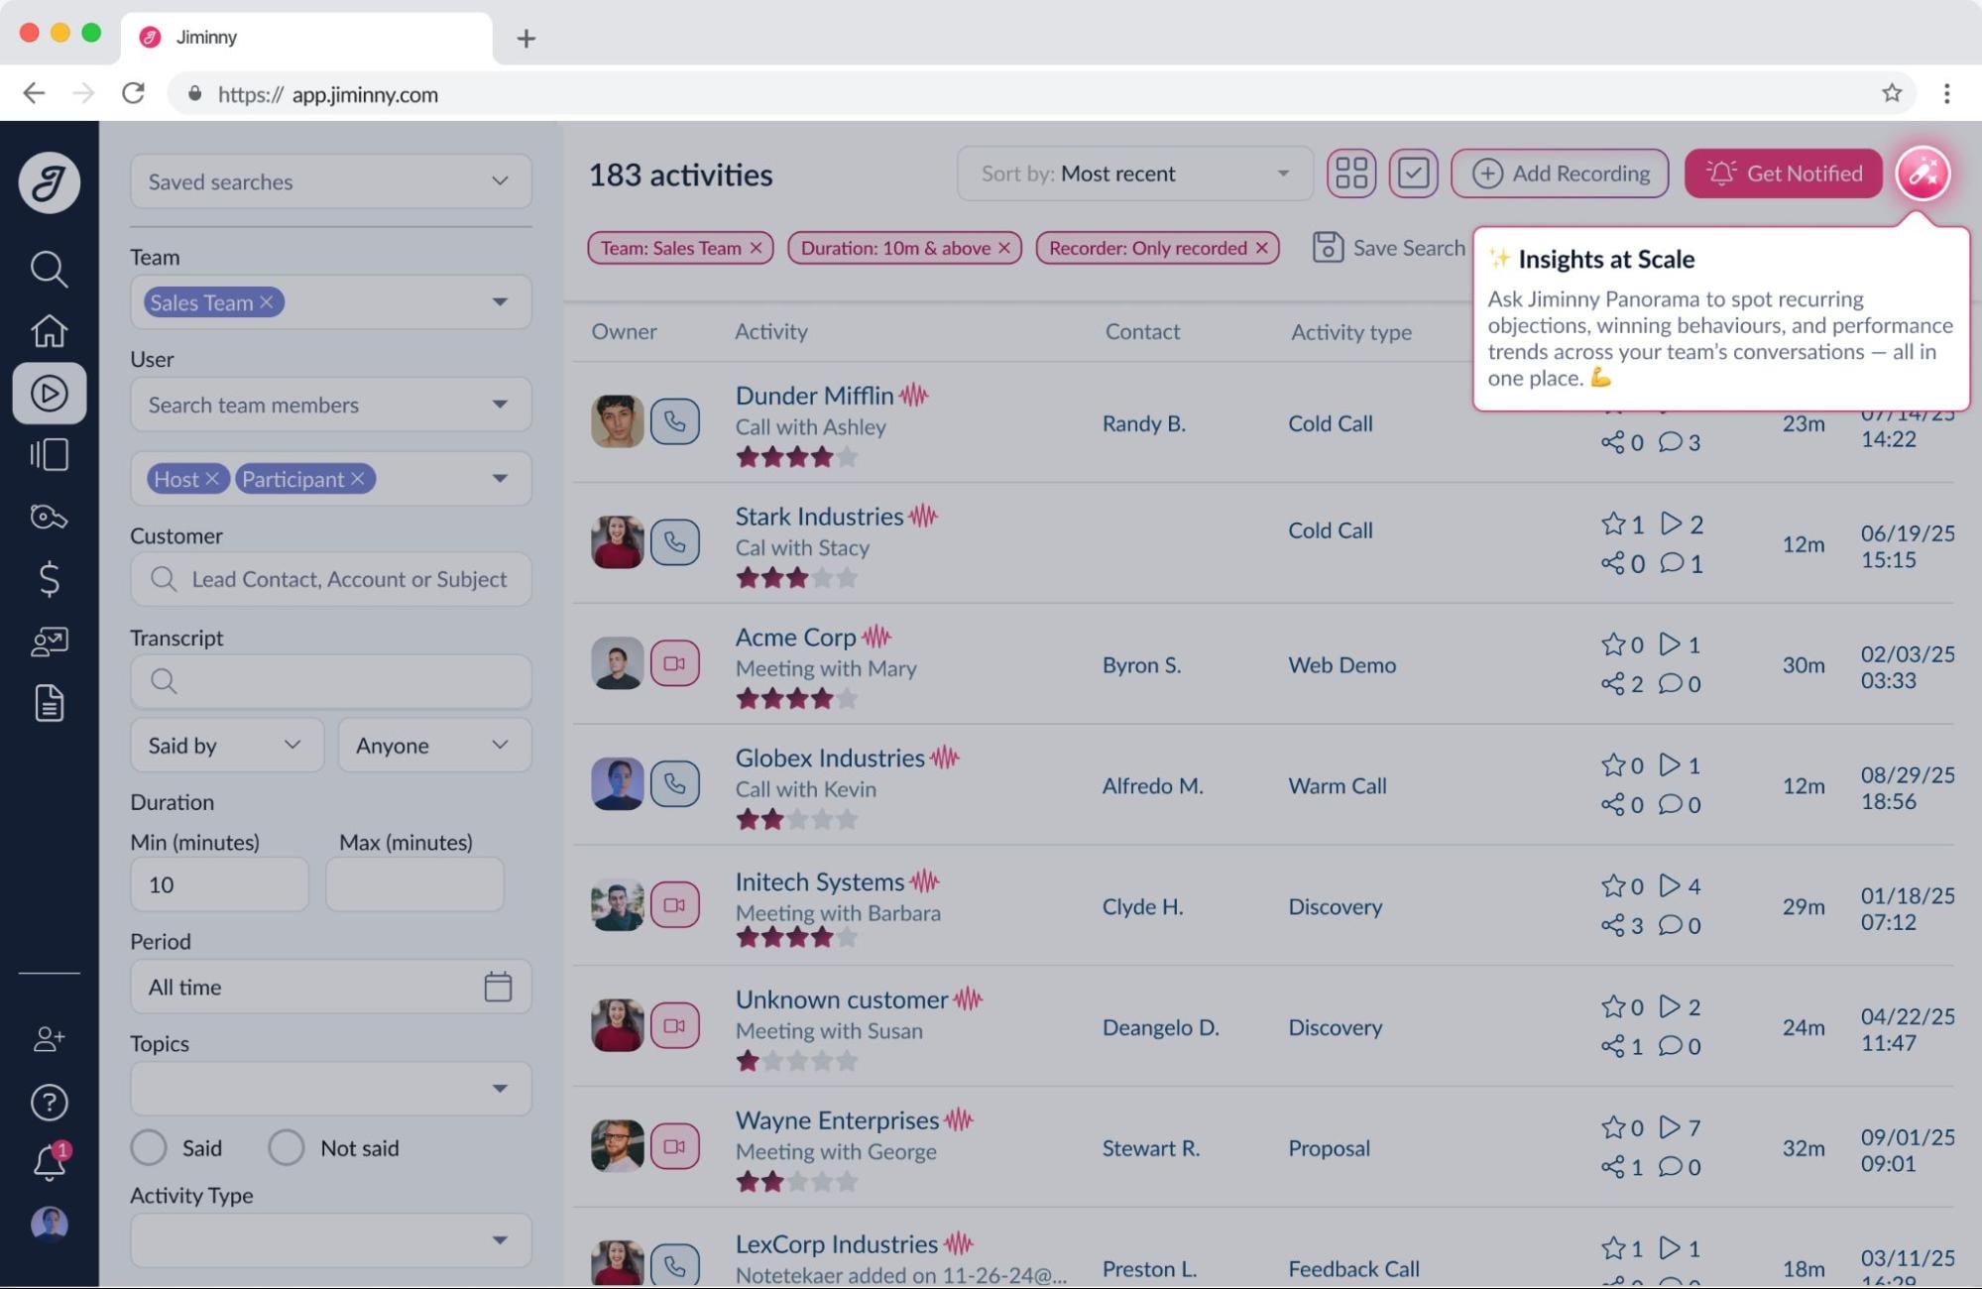The width and height of the screenshot is (1982, 1289).
Task: Expand the Saved searches dropdown
Action: tap(330, 181)
